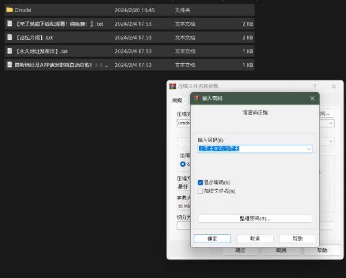Expand the archive name dropdown in background window
The height and width of the screenshot is (278, 346).
point(331,123)
